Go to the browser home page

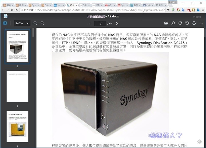tap(17, 10)
